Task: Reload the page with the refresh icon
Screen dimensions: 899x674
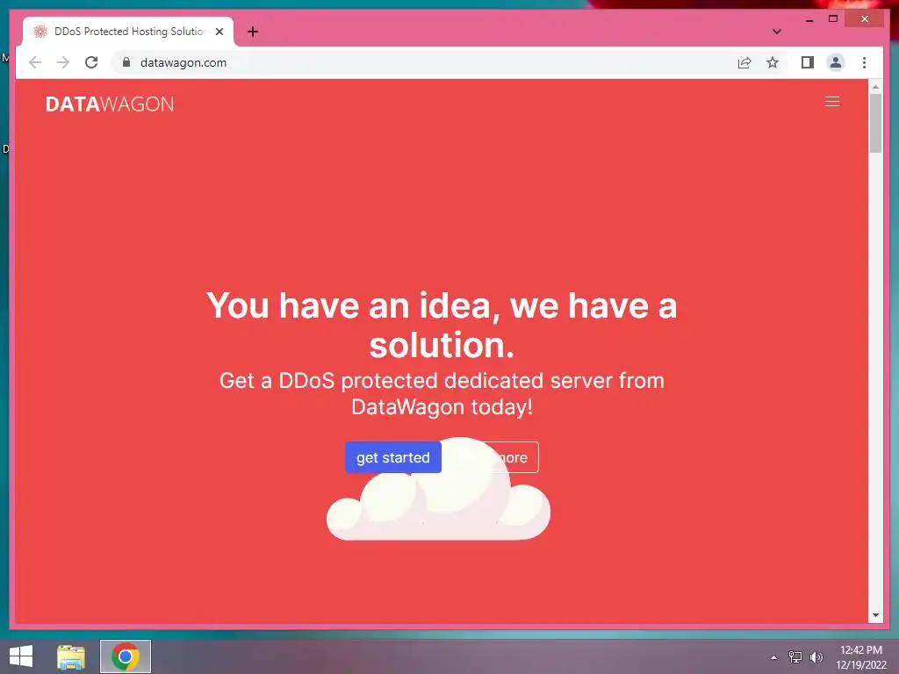Action: (x=91, y=62)
